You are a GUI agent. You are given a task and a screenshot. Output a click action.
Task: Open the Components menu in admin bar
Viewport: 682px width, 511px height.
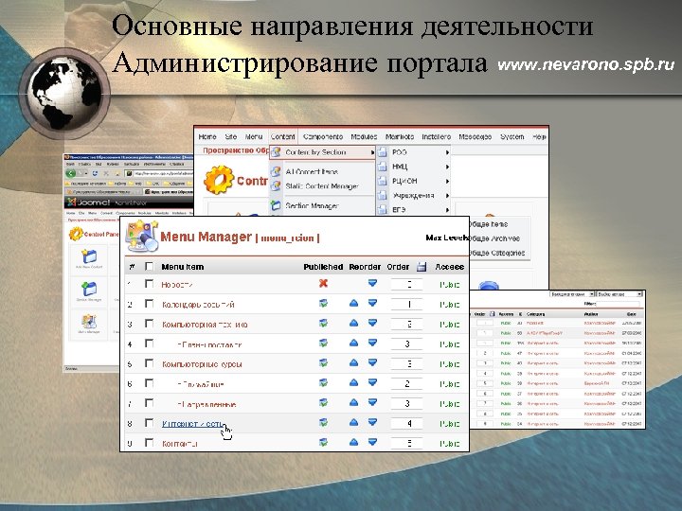tap(323, 136)
